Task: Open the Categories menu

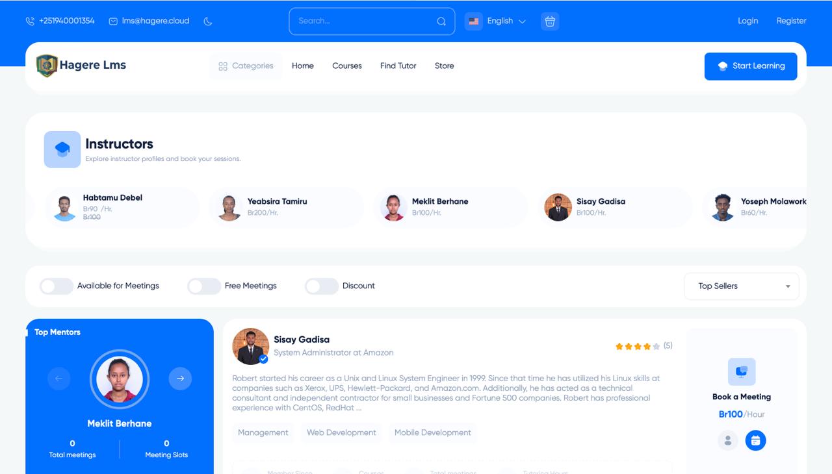Action: (246, 66)
